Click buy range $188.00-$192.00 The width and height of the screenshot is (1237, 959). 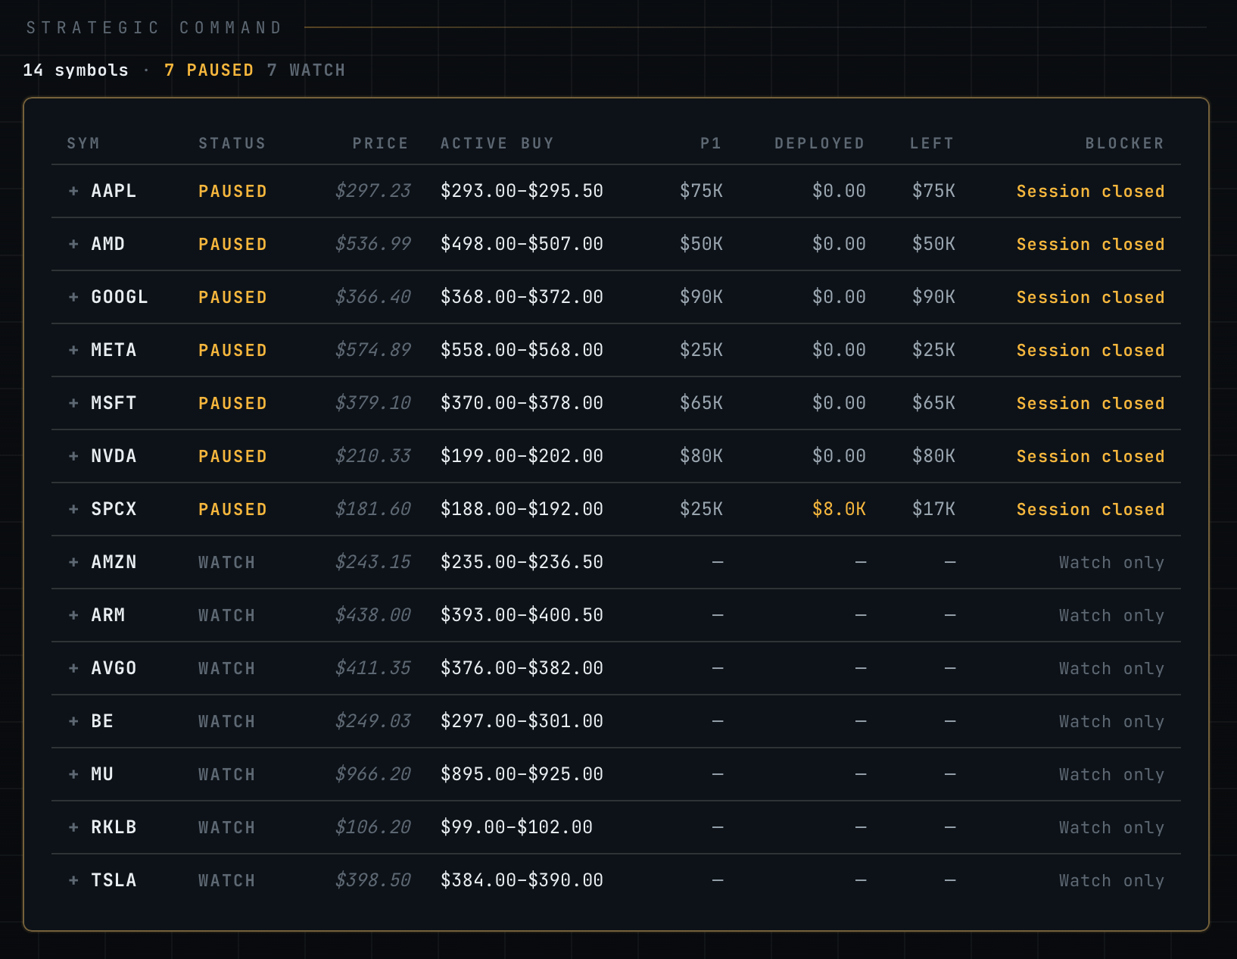tap(522, 509)
